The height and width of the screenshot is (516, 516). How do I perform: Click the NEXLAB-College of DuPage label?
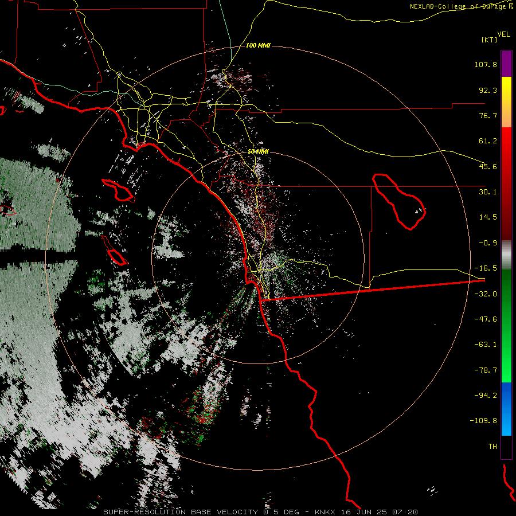pyautogui.click(x=461, y=6)
